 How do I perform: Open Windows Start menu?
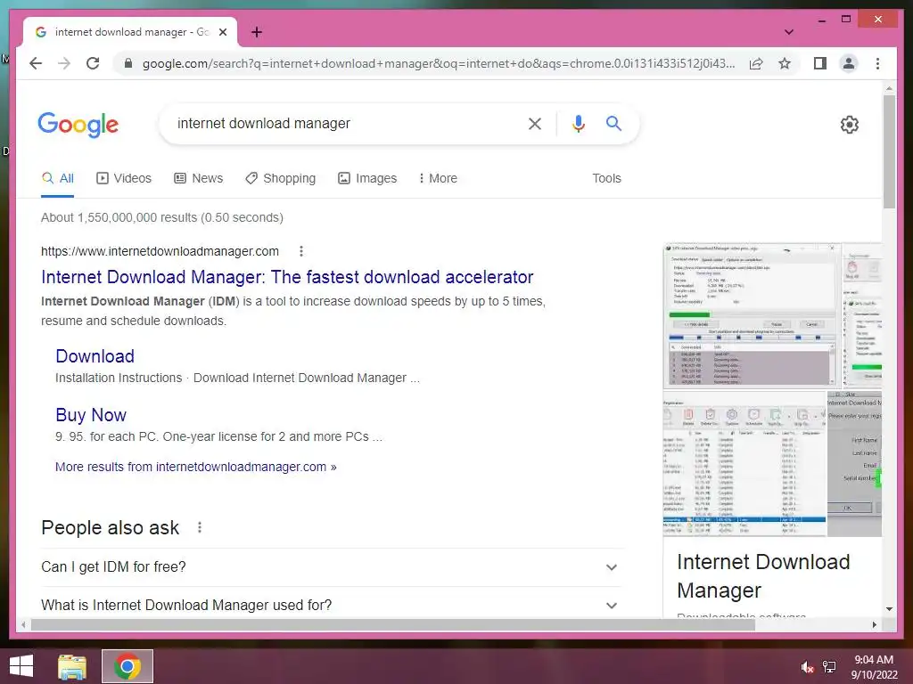[x=21, y=666]
